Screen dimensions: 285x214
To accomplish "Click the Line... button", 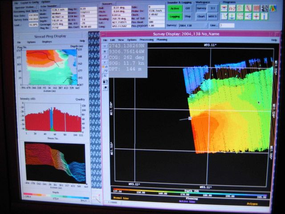I will pyautogui.click(x=214, y=25).
